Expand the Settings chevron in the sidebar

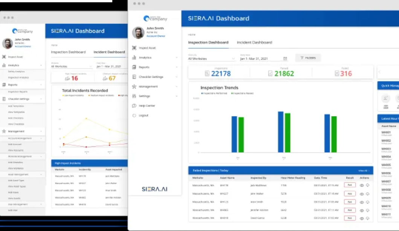177,96
